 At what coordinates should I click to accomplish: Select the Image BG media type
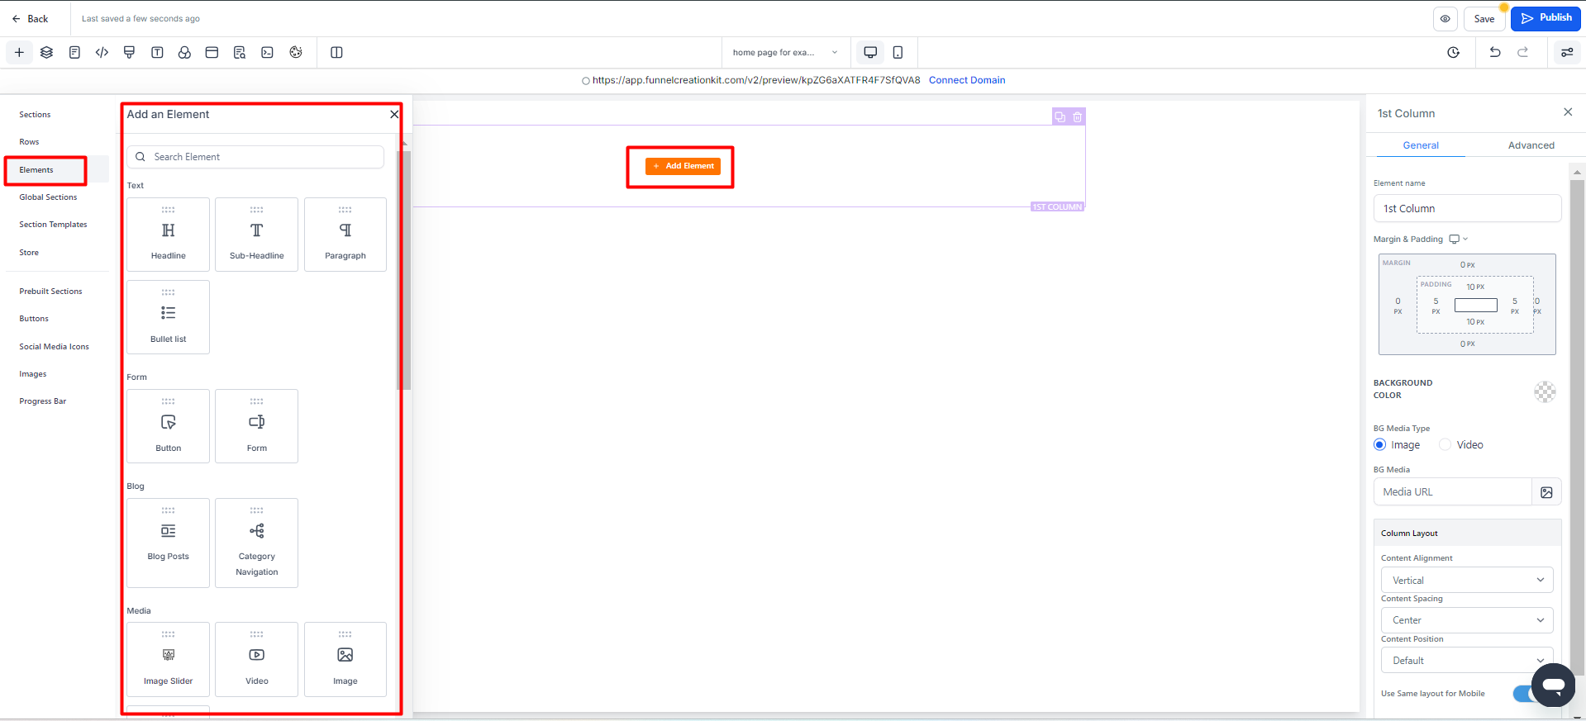pyautogui.click(x=1379, y=444)
